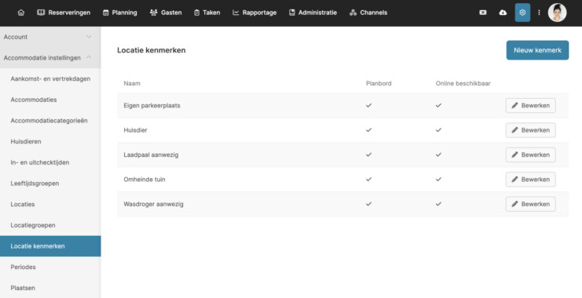Open the user profile avatar
The width and height of the screenshot is (582, 298).
point(557,13)
